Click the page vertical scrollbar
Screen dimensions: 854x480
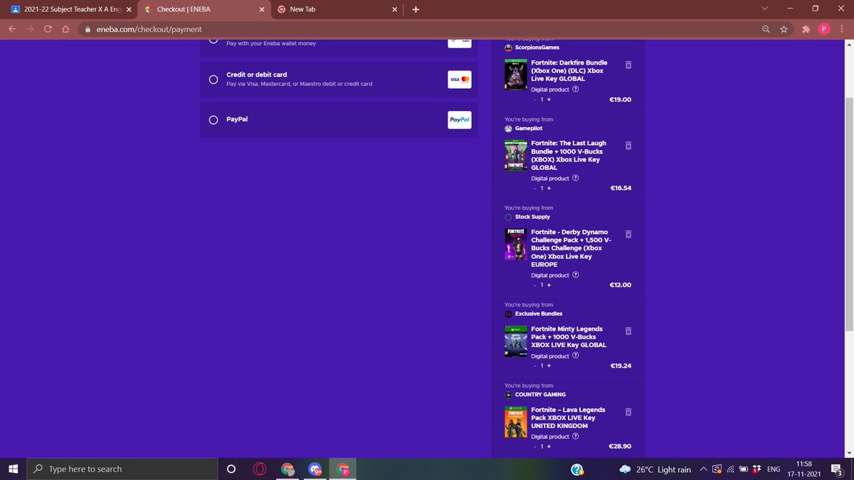pyautogui.click(x=849, y=213)
